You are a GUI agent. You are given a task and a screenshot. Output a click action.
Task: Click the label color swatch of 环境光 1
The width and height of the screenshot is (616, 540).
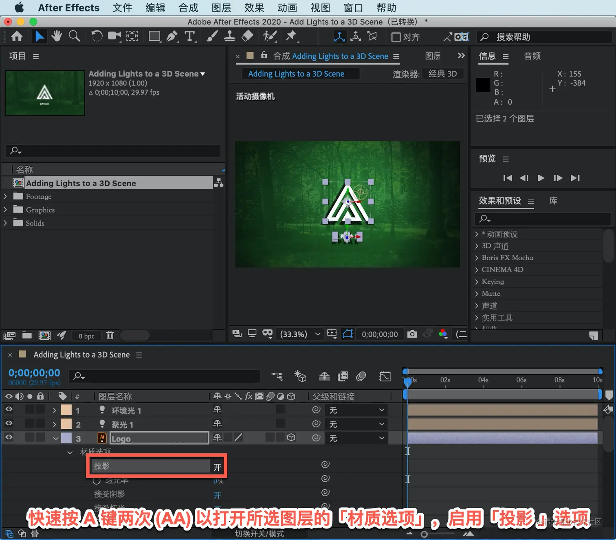66,410
